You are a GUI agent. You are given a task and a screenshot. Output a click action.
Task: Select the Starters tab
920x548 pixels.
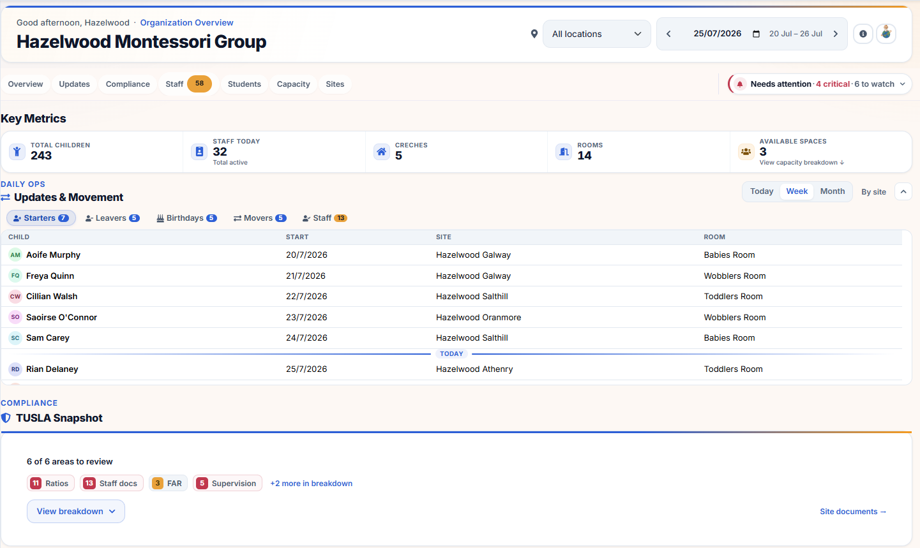tap(41, 218)
